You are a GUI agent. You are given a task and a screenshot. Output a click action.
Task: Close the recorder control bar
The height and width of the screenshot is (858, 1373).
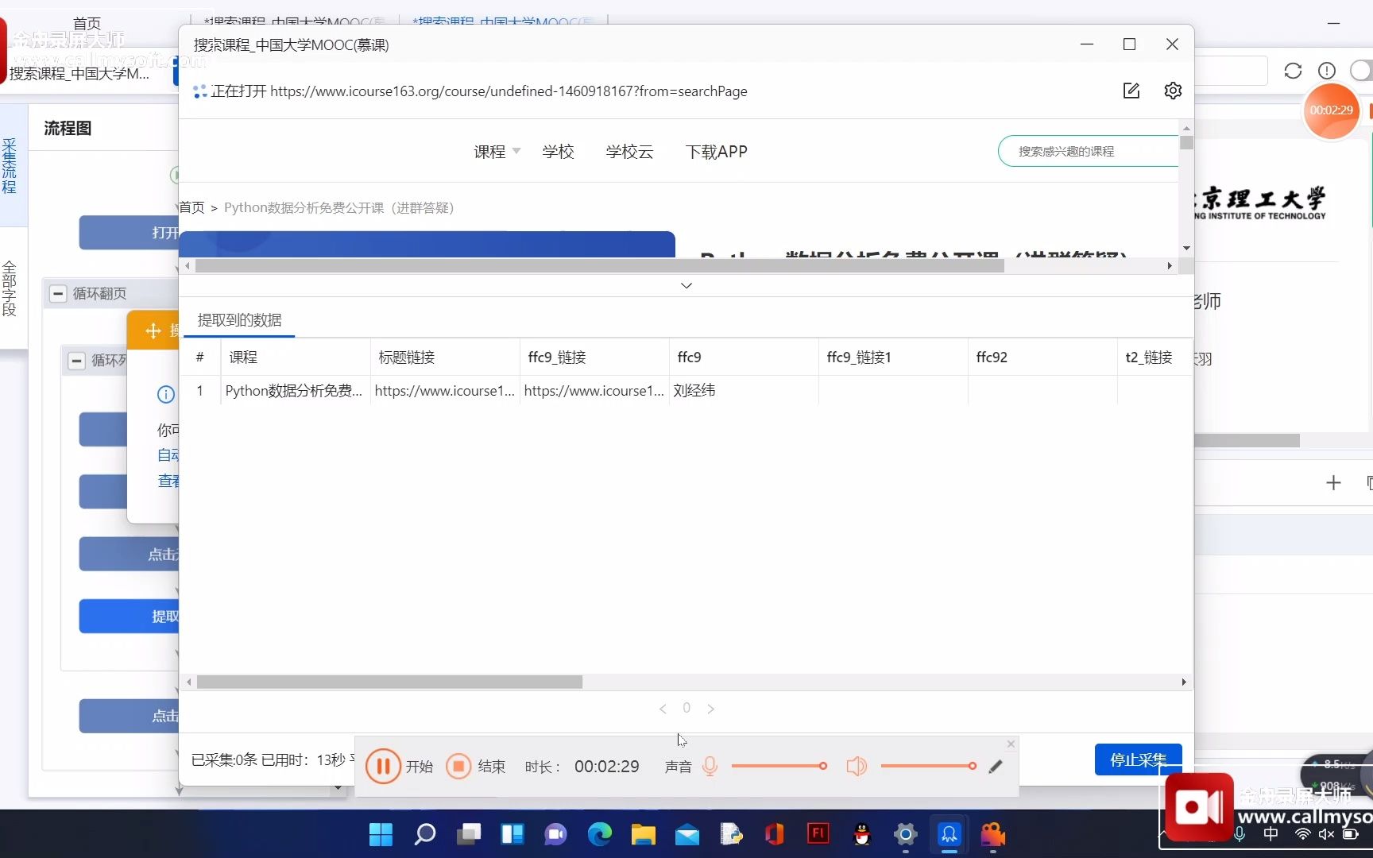click(x=1011, y=744)
